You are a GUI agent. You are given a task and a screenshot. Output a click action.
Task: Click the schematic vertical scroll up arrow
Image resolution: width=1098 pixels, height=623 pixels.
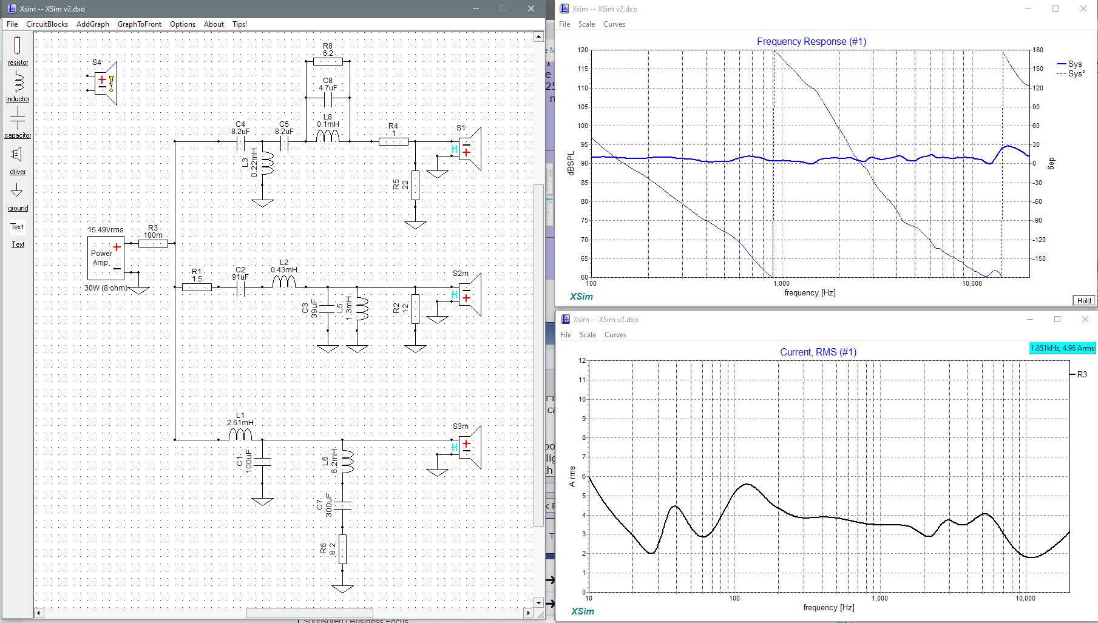click(x=538, y=37)
